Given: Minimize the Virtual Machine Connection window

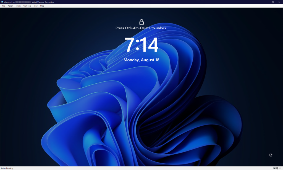Looking at the screenshot, I should pos(266,2).
